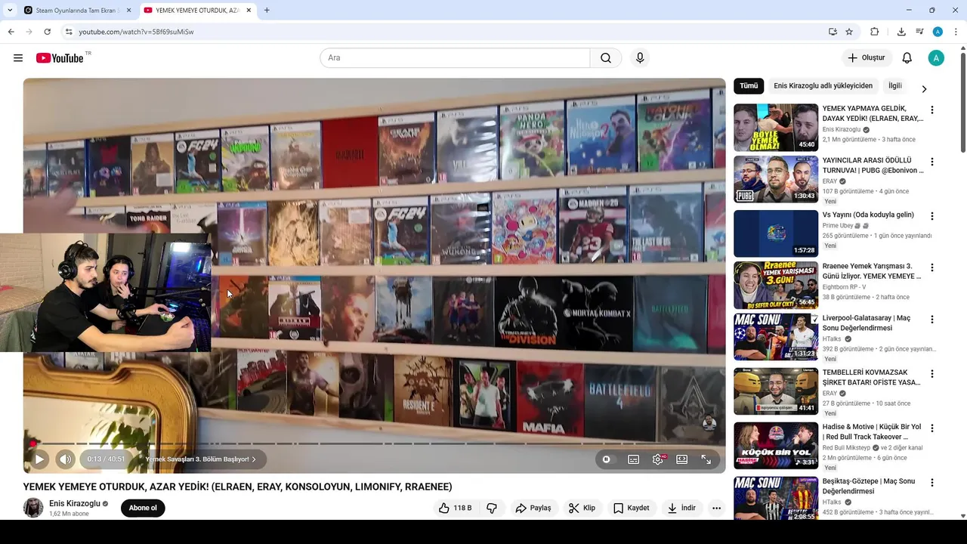Open options for YEMEK YAPMAYA GELDİK video
Image resolution: width=967 pixels, height=544 pixels.
click(931, 110)
